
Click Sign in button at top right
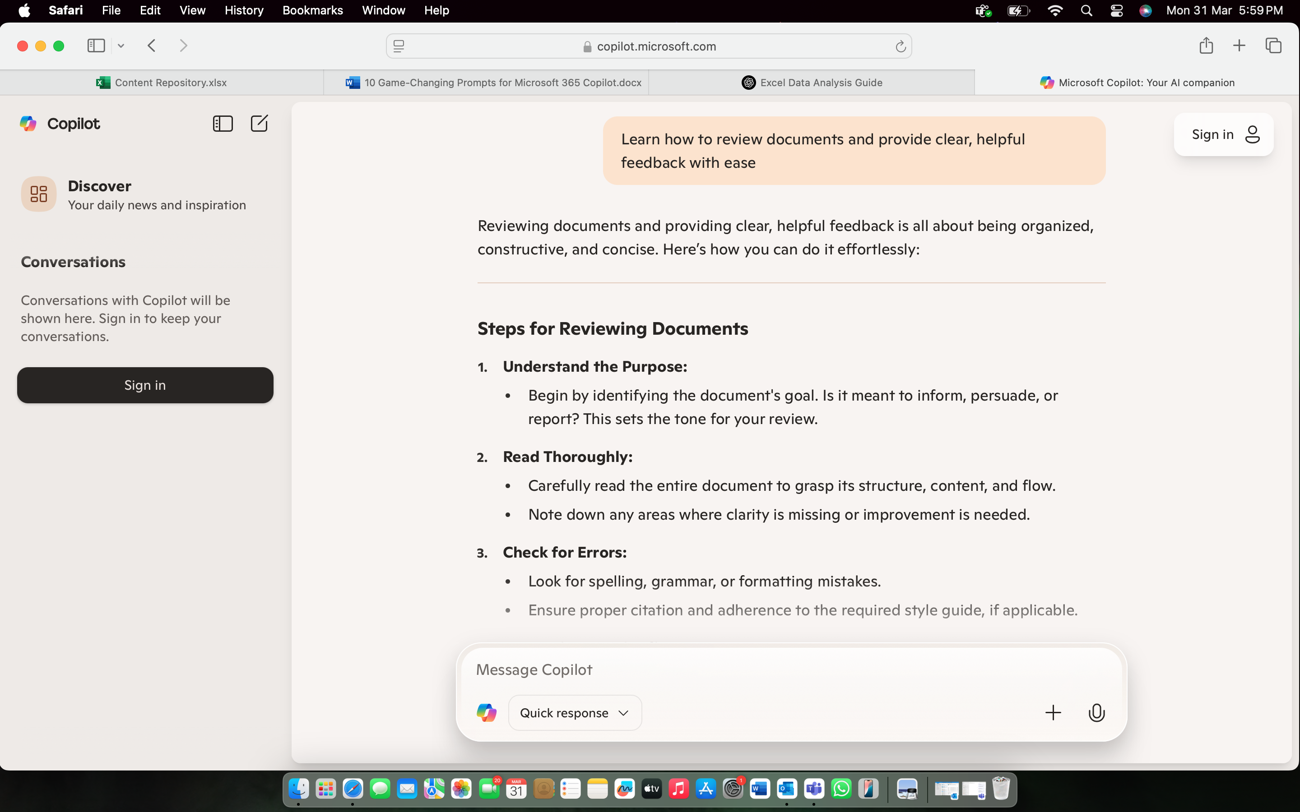[1223, 134]
